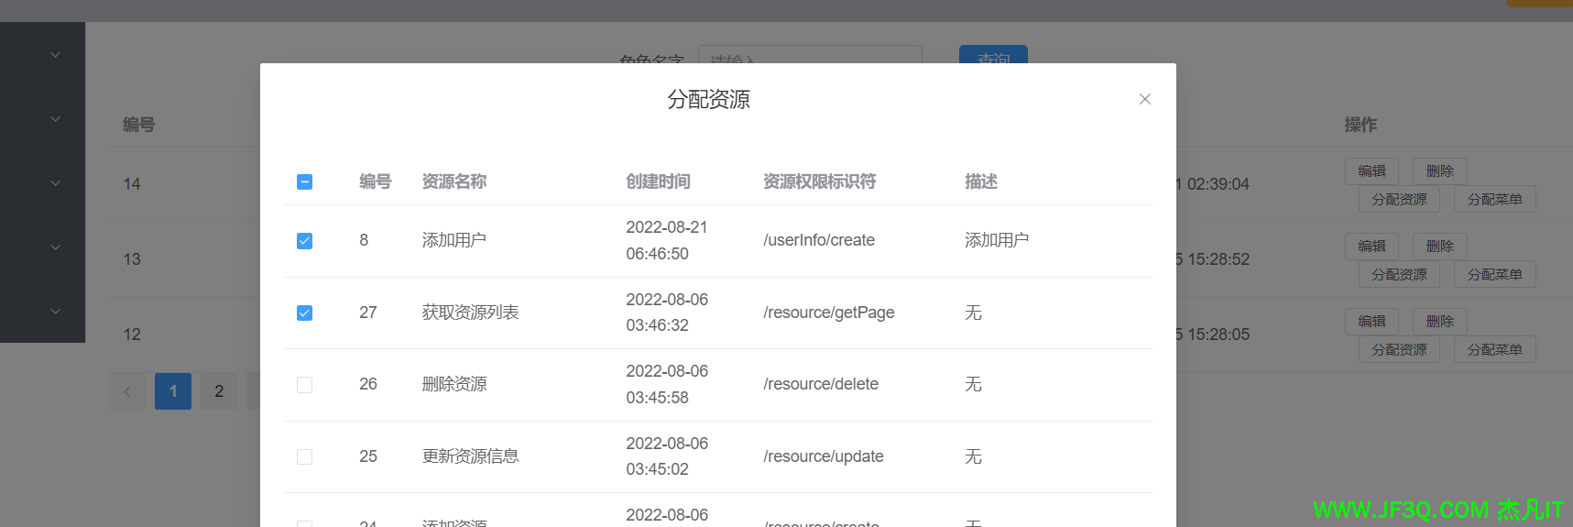
Task: Go to page 2 of roles
Action: click(219, 391)
